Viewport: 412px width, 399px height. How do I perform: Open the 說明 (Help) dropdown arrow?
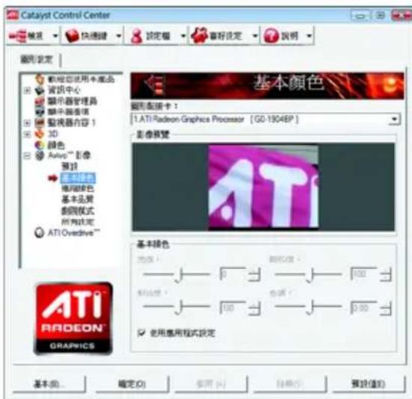click(310, 36)
